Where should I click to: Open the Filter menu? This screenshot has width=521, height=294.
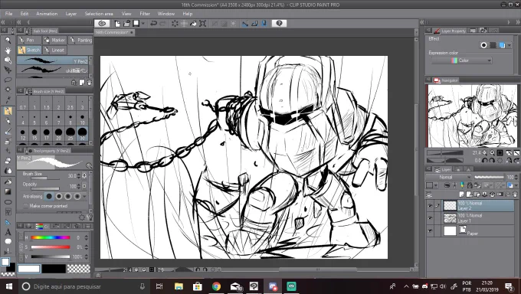pyautogui.click(x=145, y=14)
